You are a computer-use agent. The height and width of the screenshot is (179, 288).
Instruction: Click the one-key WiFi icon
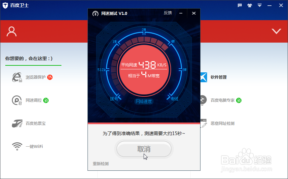17,146
